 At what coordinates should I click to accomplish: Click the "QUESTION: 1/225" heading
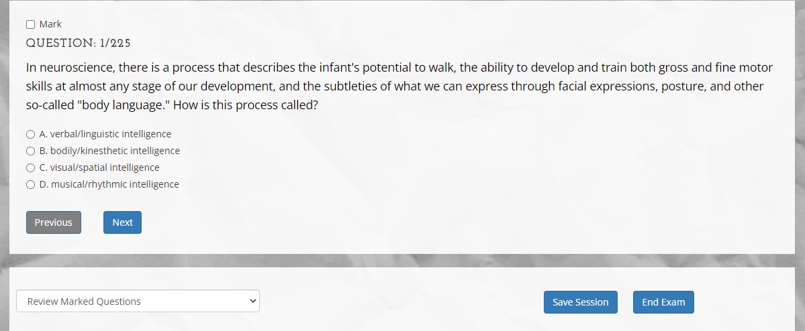(x=79, y=44)
